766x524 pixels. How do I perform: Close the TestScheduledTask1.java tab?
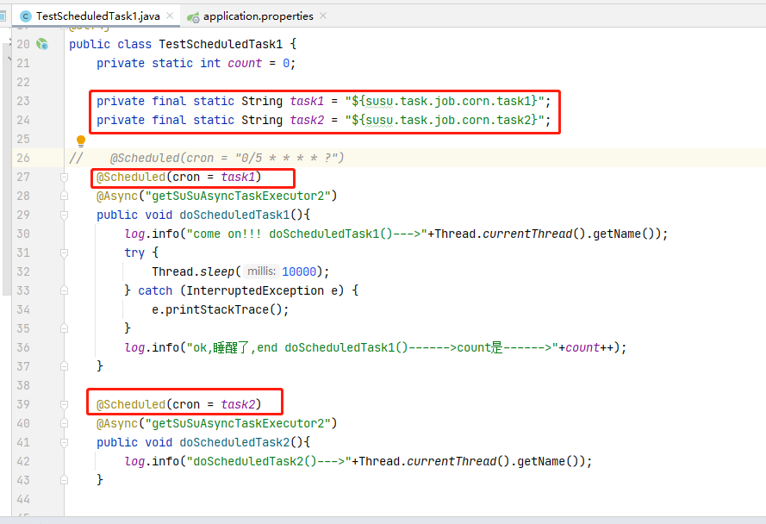click(x=168, y=15)
